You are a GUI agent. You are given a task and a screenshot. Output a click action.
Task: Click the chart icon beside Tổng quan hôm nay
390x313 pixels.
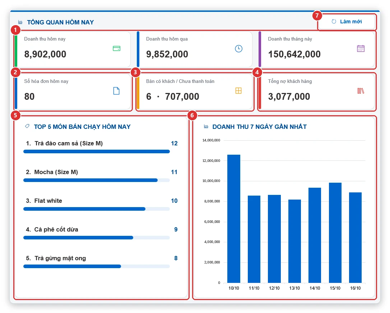pos(20,22)
